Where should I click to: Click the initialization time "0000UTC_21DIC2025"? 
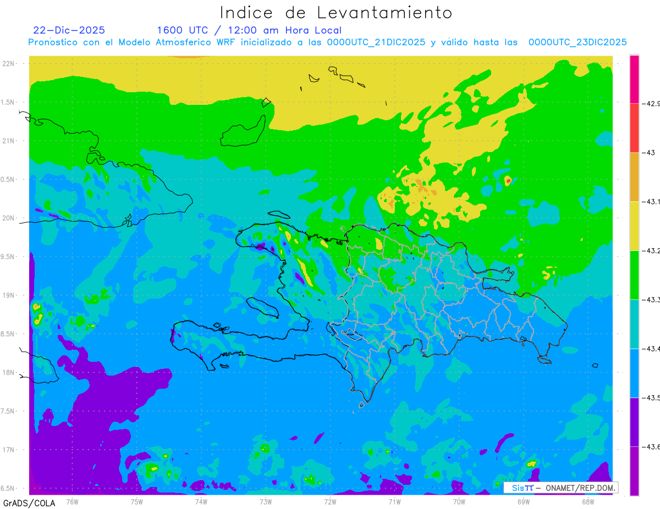pos(376,42)
